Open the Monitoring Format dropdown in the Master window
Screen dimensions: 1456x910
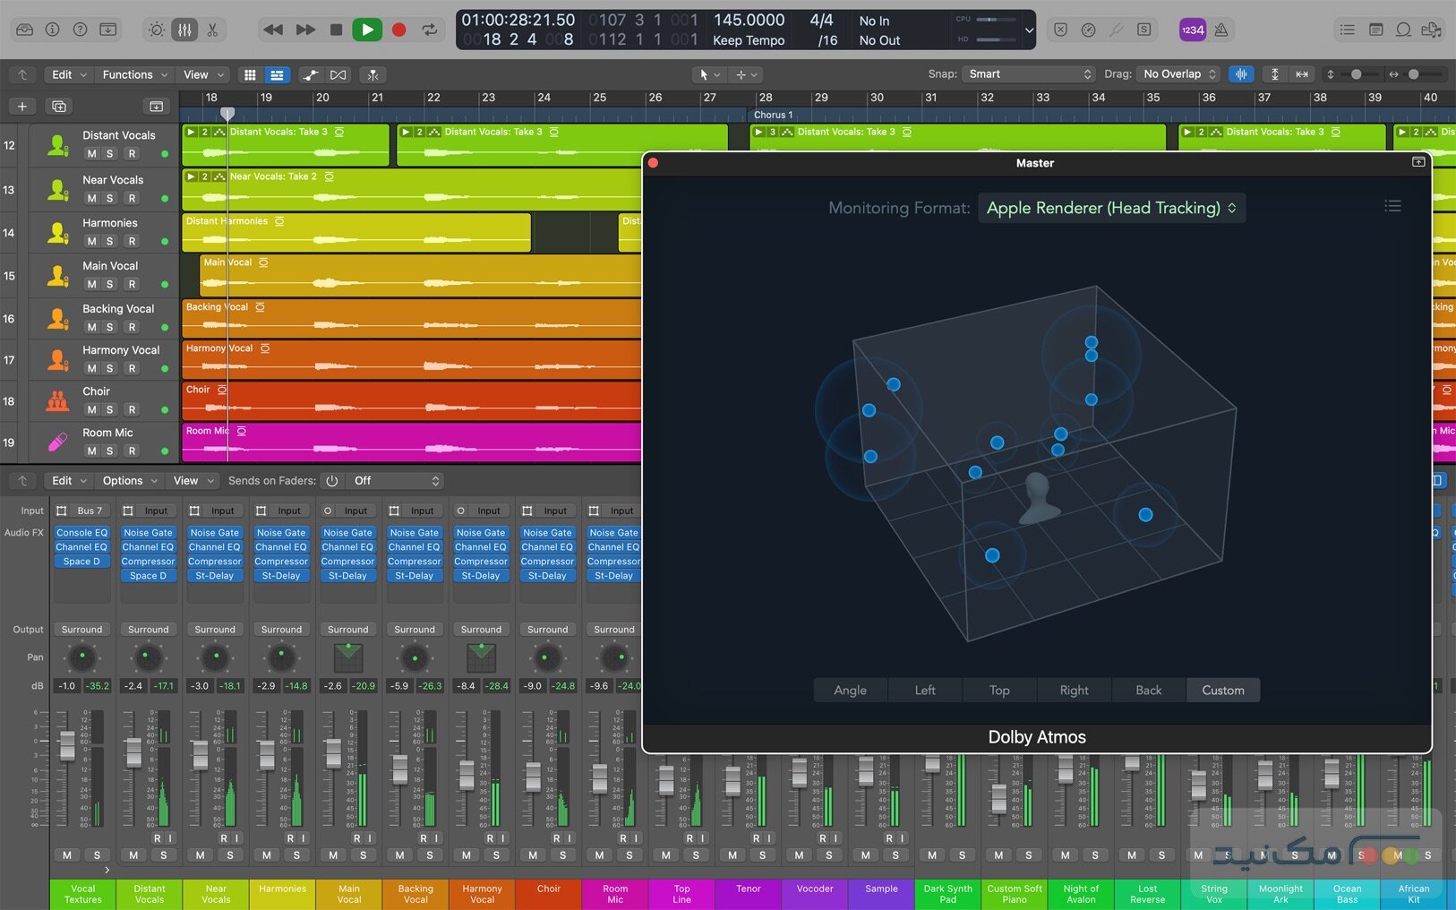click(1110, 207)
